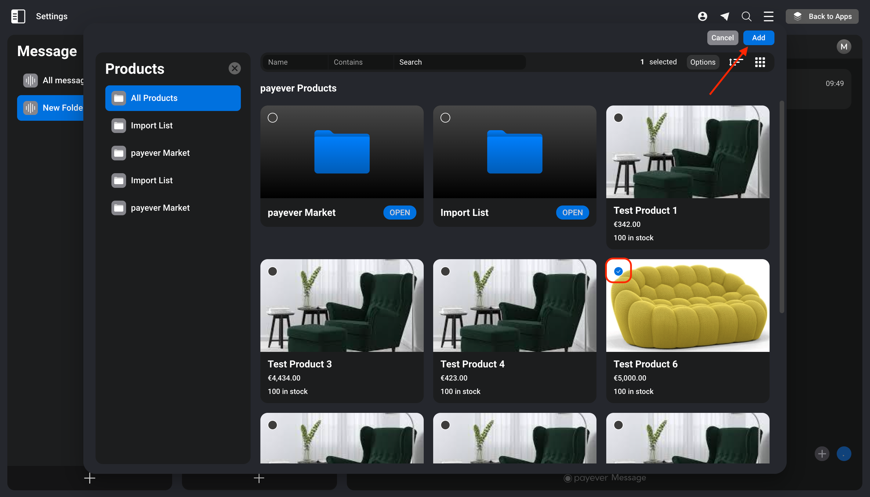Click OPEN on Import List folder card

coord(572,212)
